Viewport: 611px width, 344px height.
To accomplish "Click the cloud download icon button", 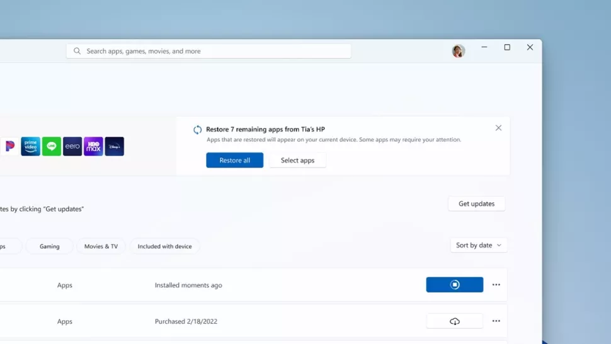I will pyautogui.click(x=454, y=321).
